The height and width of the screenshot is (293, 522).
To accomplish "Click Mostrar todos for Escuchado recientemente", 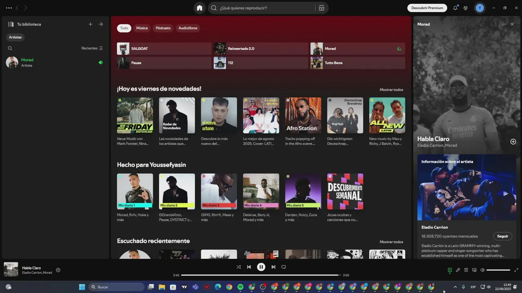I will (x=391, y=242).
